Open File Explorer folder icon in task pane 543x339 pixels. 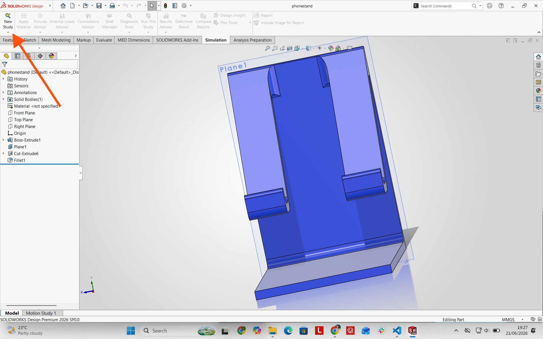point(538,74)
